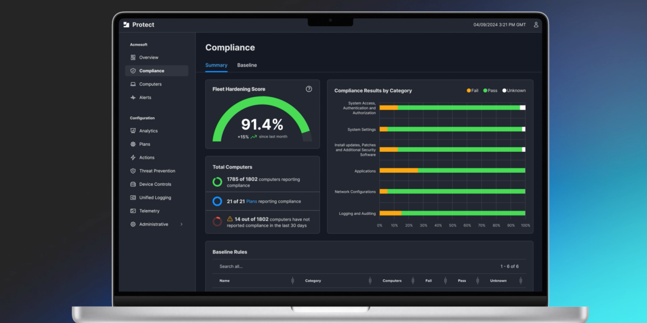Click the Analytics chart icon
The image size is (647, 323).
(x=133, y=131)
